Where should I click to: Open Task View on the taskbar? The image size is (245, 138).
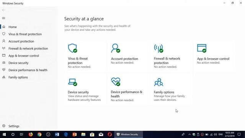21,135
